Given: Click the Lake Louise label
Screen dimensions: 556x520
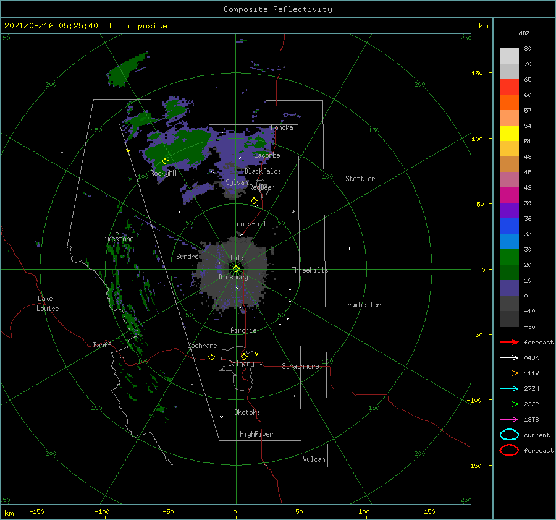Looking at the screenshot, I should [48, 304].
